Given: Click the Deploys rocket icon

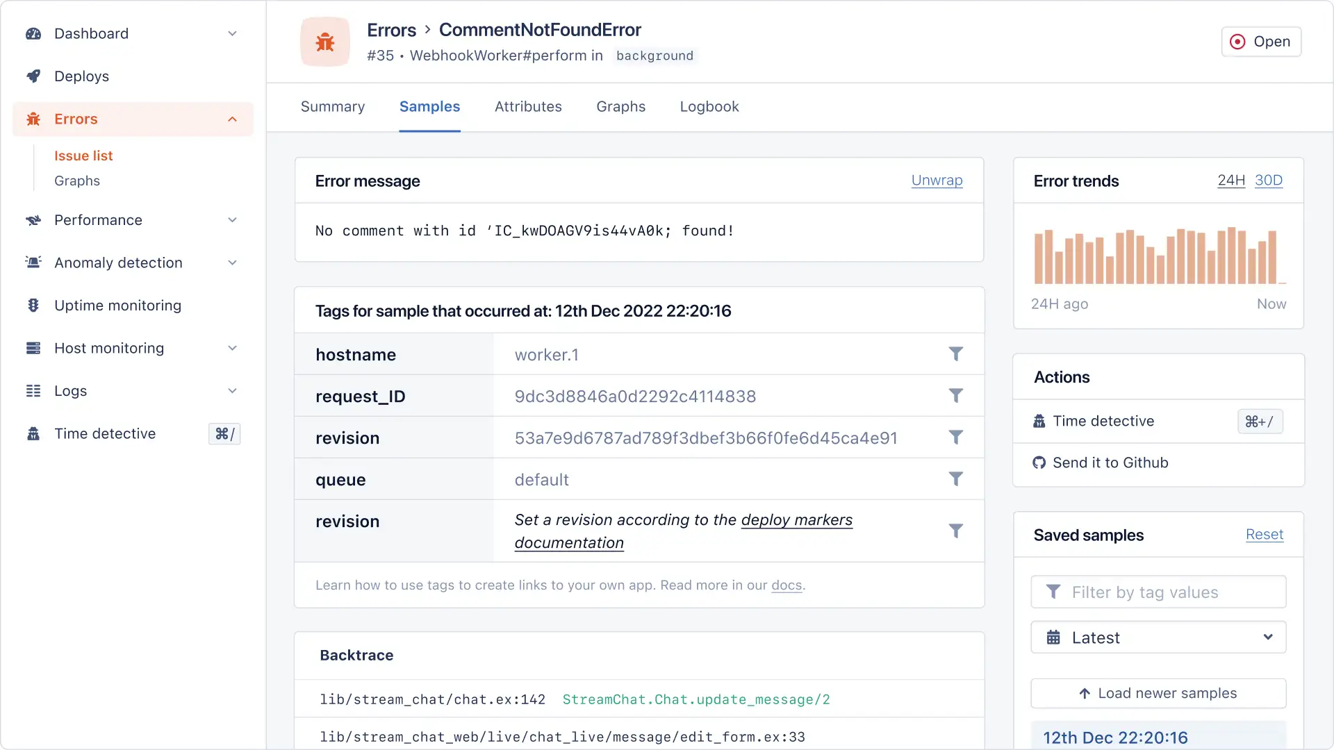Looking at the screenshot, I should tap(33, 76).
